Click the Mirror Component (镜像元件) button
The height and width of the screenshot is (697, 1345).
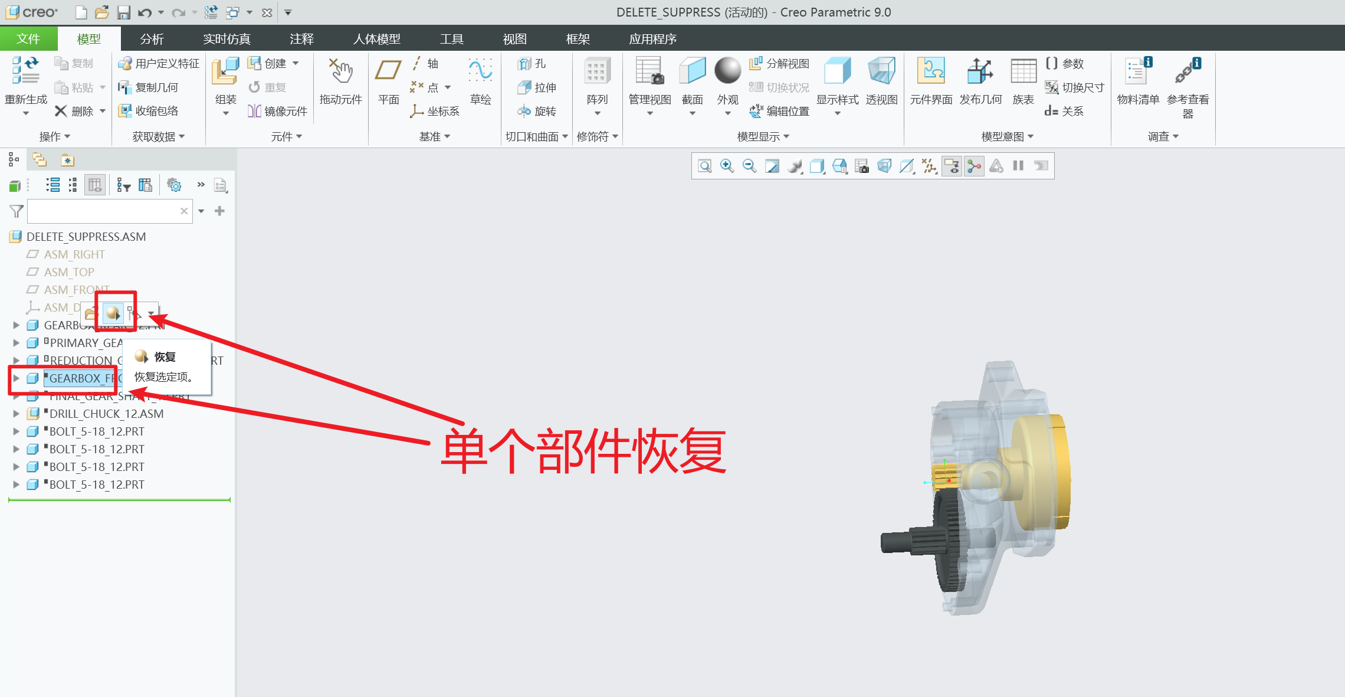(278, 111)
